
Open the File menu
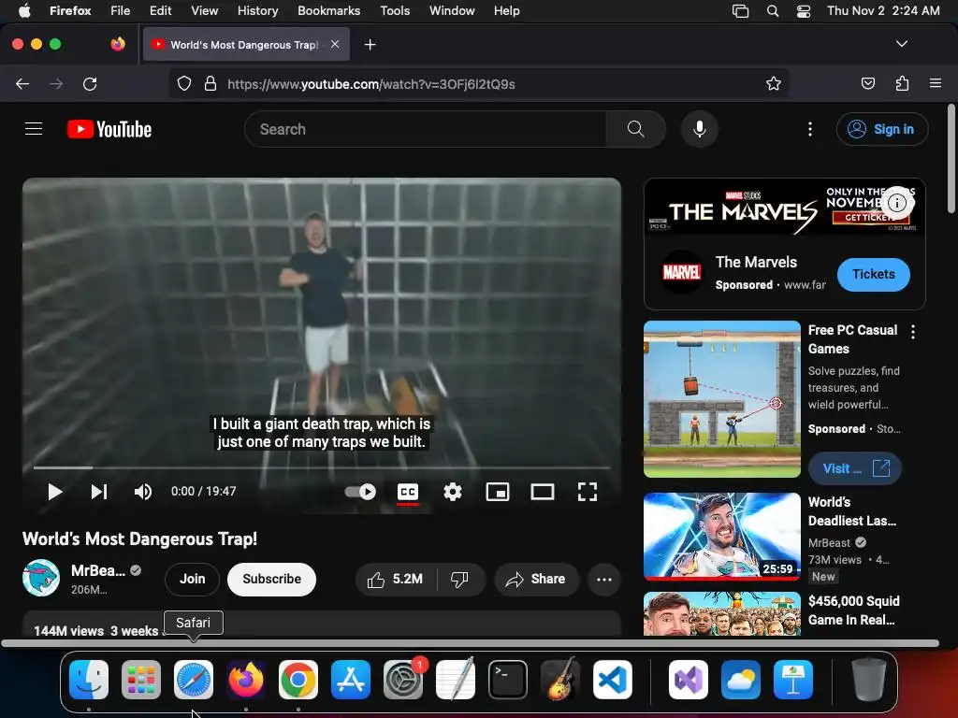click(x=121, y=10)
